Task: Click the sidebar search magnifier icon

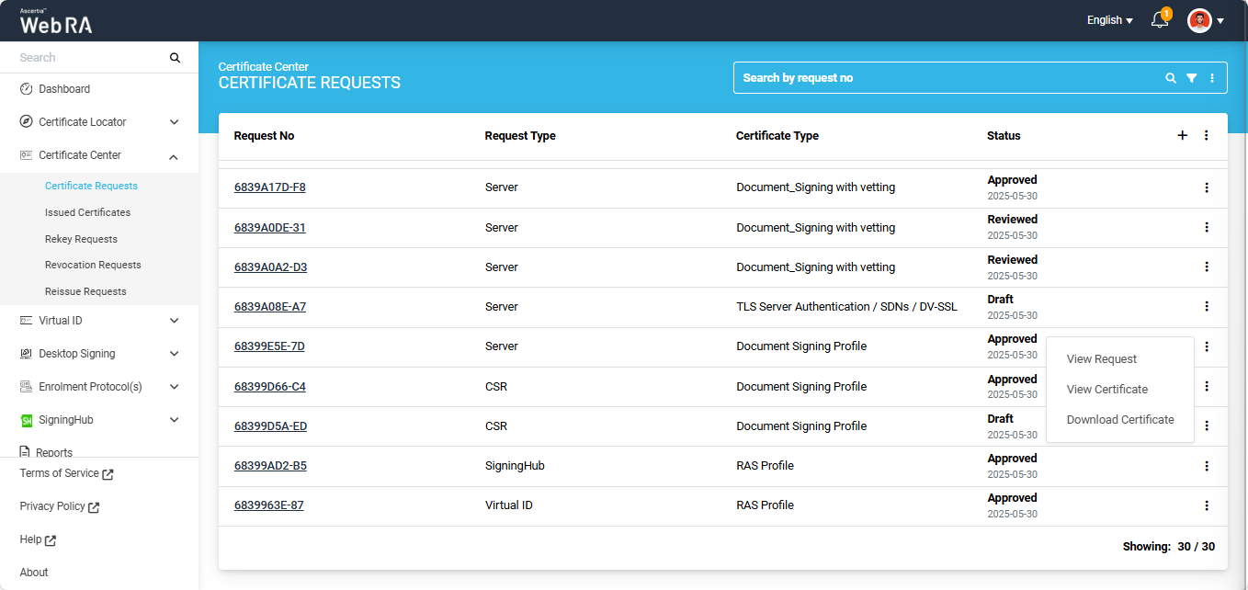Action: (x=175, y=58)
